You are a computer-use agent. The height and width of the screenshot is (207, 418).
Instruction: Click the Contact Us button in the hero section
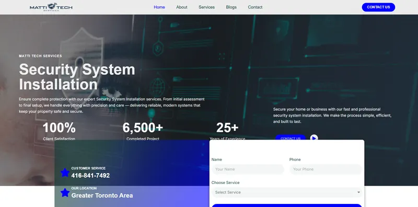(291, 137)
